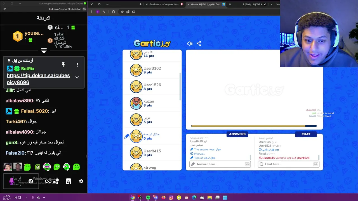
Task: Open the Kick chat shop icon
Action: tap(69, 181)
